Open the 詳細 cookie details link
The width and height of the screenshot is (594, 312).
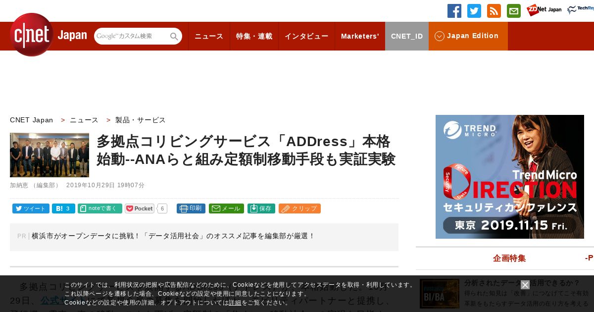tap(235, 303)
